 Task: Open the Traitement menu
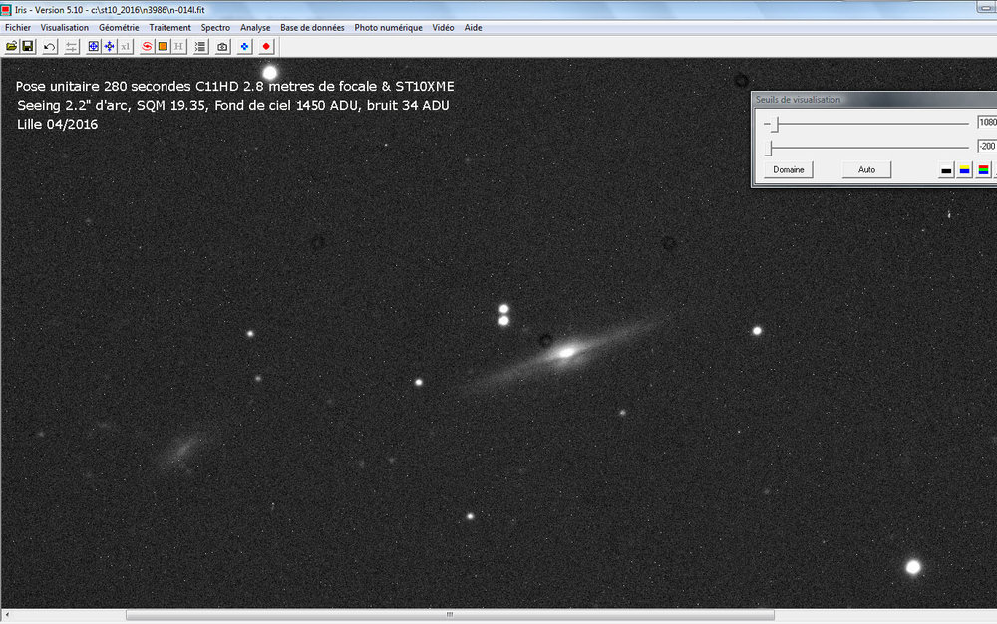169,27
